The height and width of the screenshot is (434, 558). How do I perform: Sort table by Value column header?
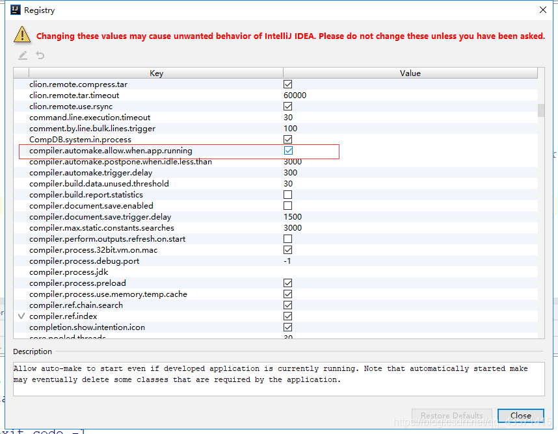(x=410, y=73)
